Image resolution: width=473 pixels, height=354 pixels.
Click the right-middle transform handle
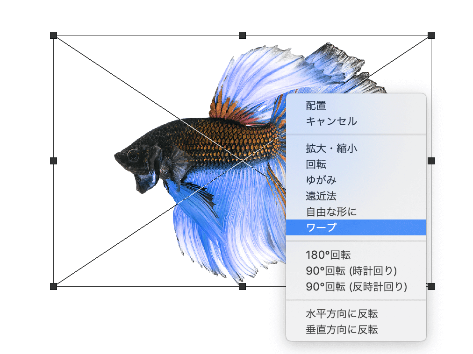[431, 161]
